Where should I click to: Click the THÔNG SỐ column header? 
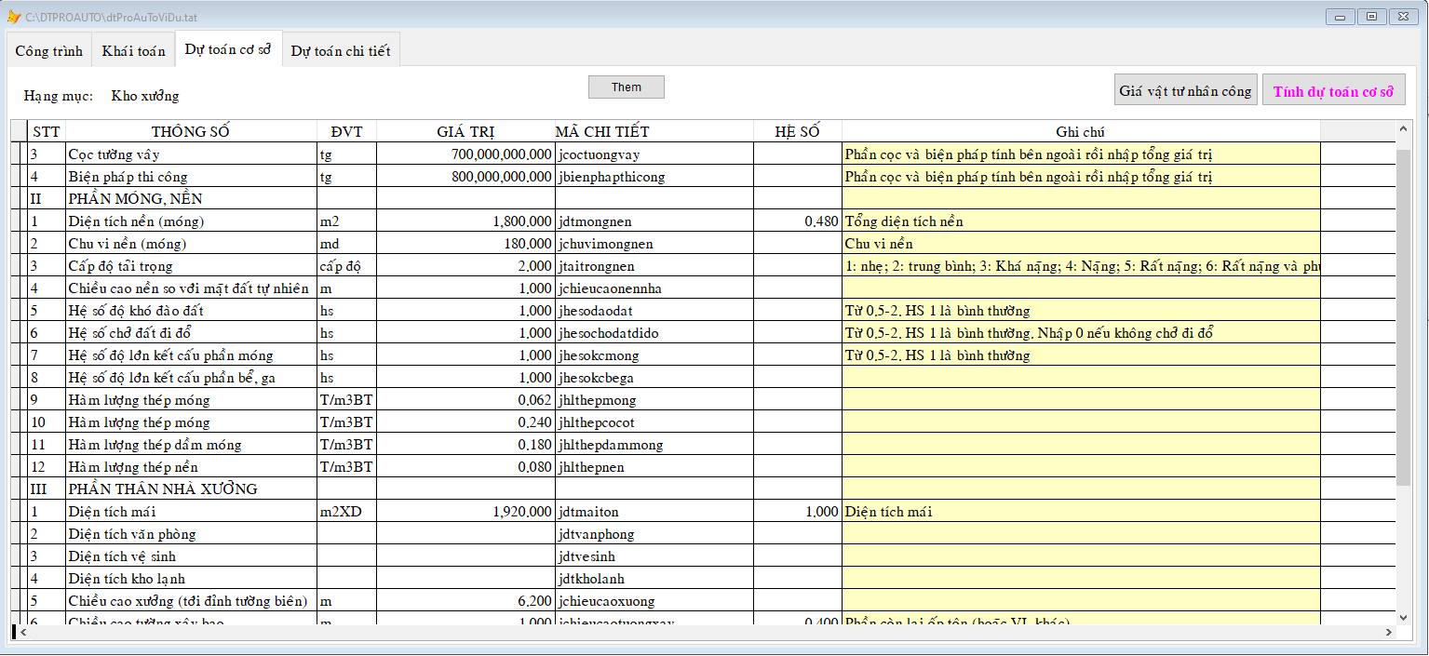tap(190, 131)
